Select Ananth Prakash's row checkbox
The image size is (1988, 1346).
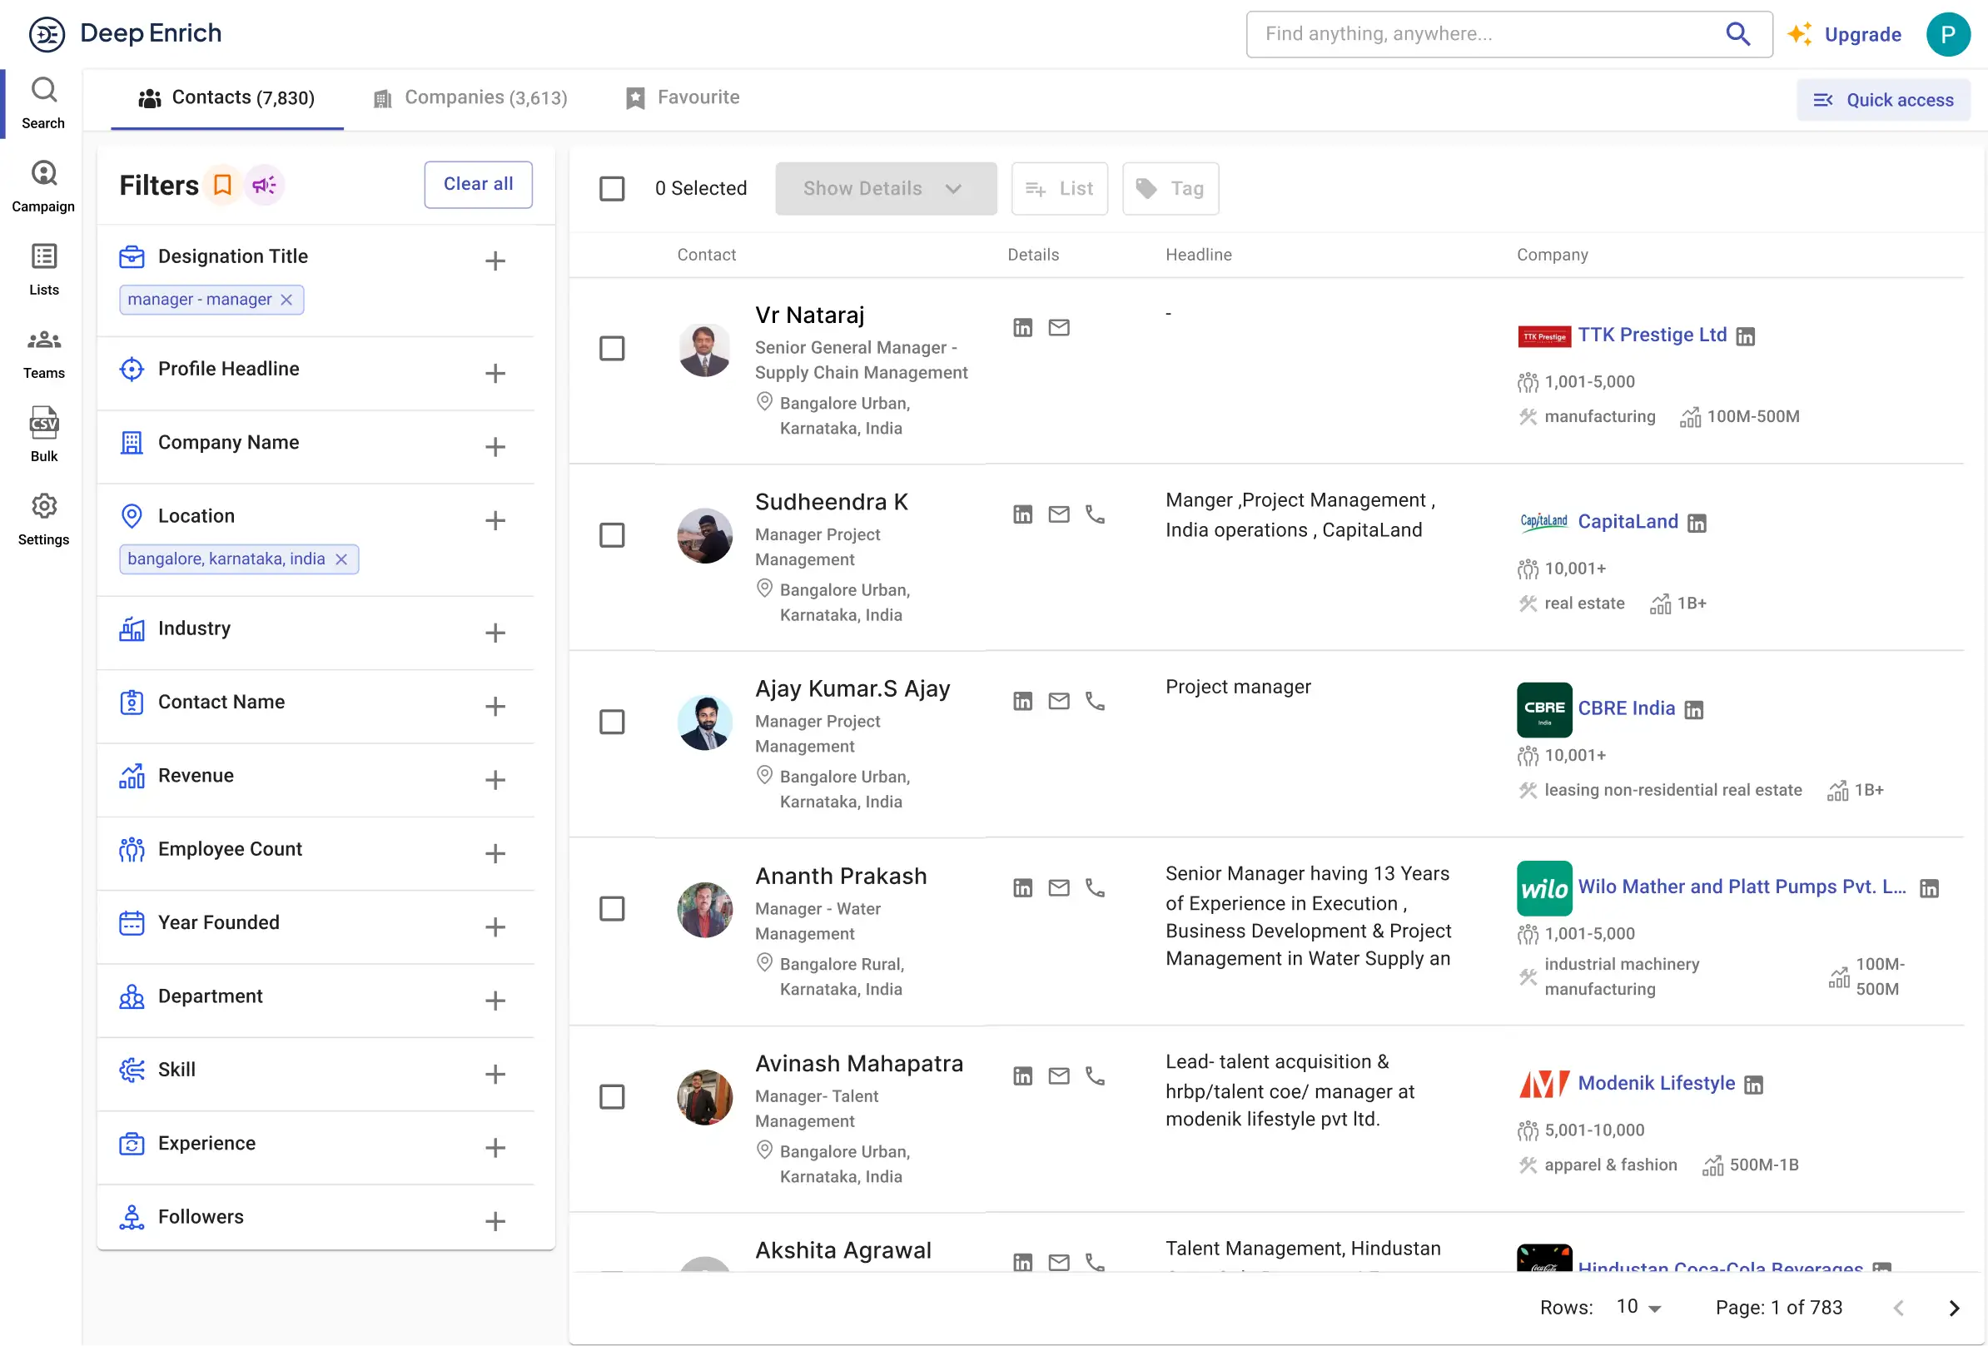click(x=612, y=908)
